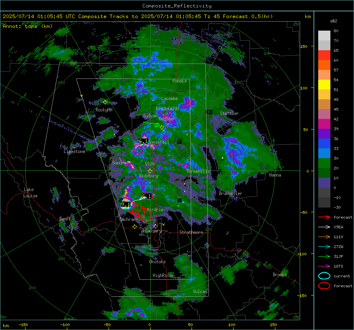The image size is (354, 330).
Task: Pick the orange swatch between 60 and 57
Action: click(x=324, y=65)
